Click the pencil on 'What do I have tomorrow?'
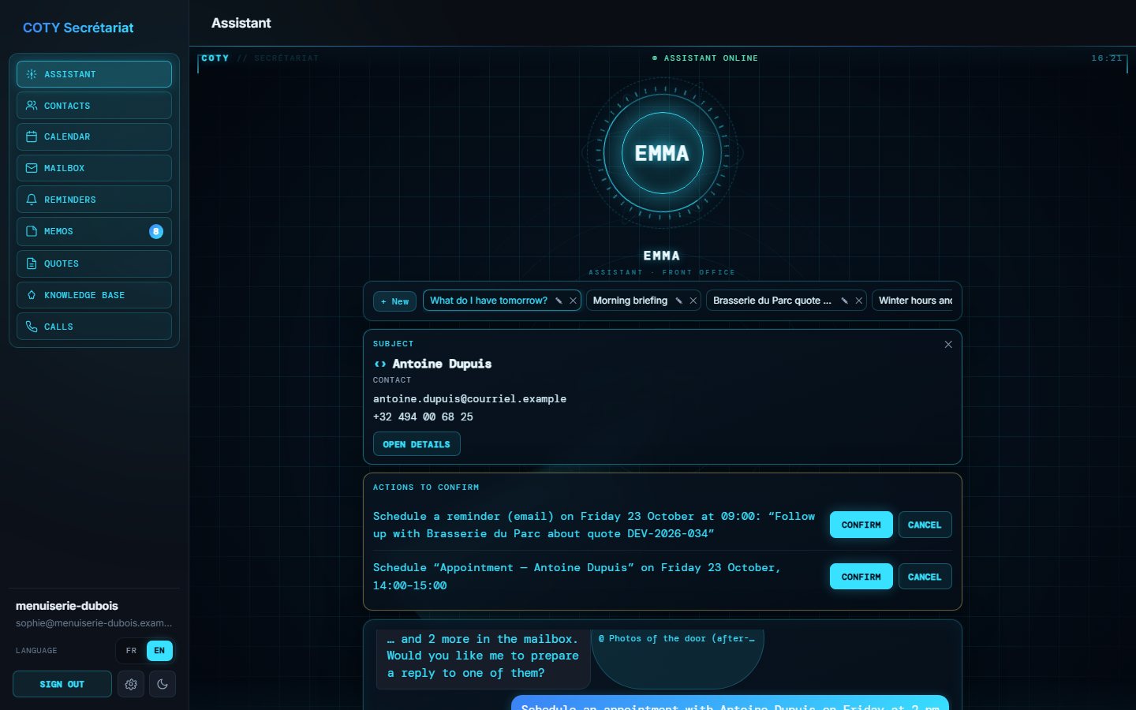Image resolution: width=1136 pixels, height=710 pixels. (559, 301)
